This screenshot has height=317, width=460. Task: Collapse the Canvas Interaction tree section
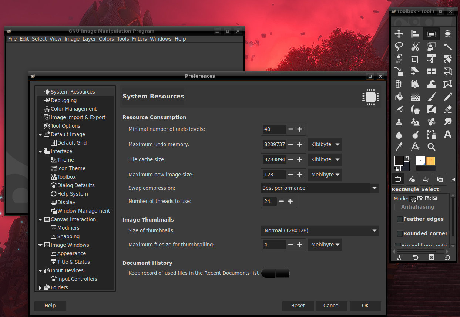[x=40, y=219]
